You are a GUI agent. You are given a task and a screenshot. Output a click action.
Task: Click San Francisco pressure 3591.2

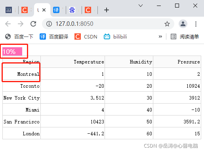click(x=177, y=121)
